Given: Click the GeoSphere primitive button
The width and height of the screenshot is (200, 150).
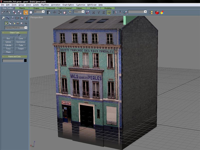Looking at the screenshot, I should [21, 42].
